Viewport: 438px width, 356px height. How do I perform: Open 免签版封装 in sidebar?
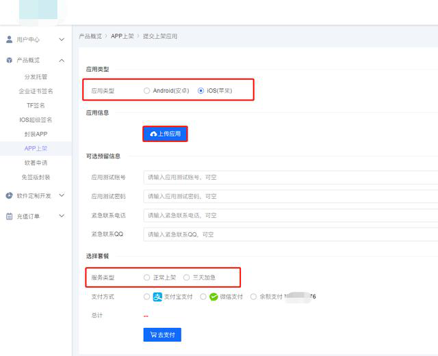coord(36,177)
